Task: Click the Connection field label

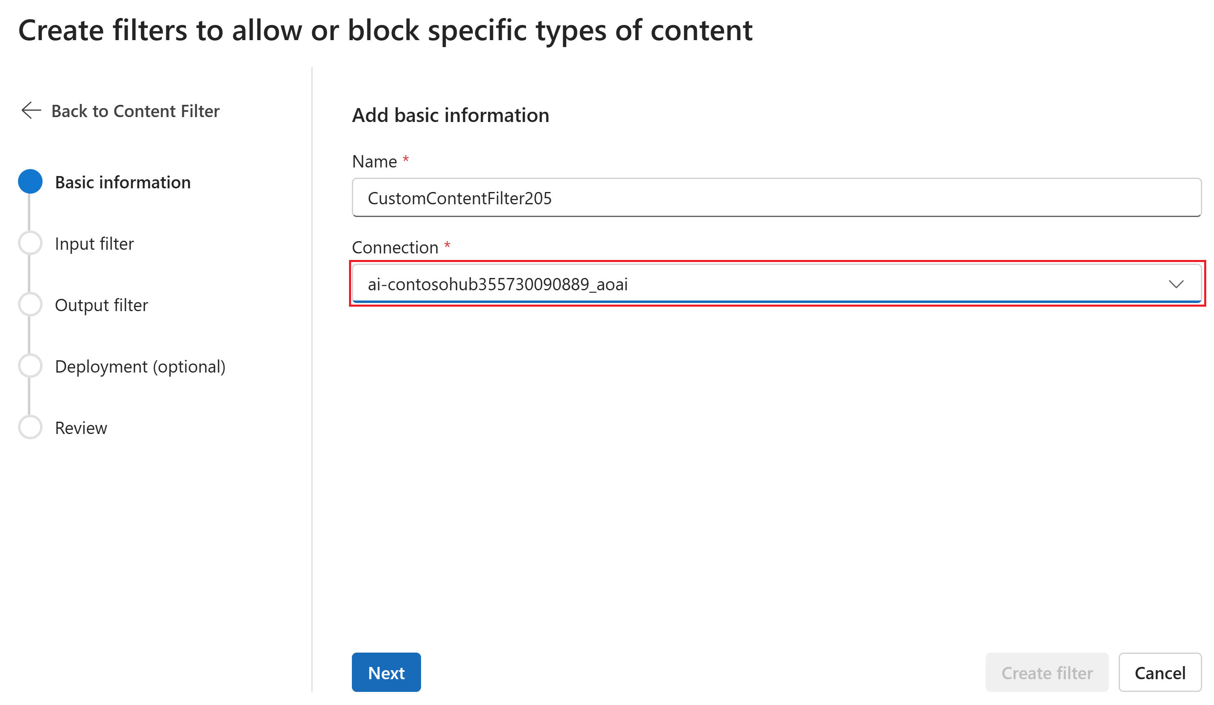Action: (x=395, y=247)
